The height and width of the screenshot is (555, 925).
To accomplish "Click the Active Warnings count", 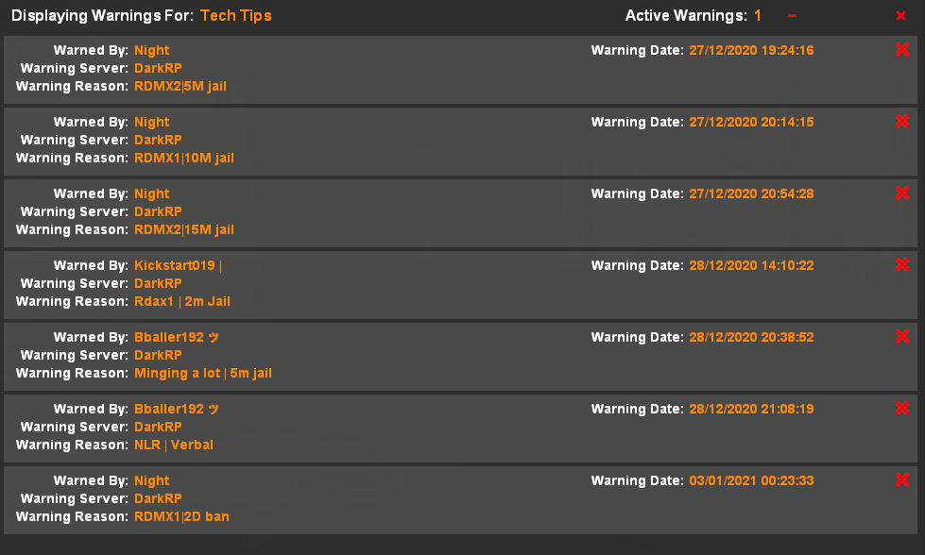I will click(758, 15).
